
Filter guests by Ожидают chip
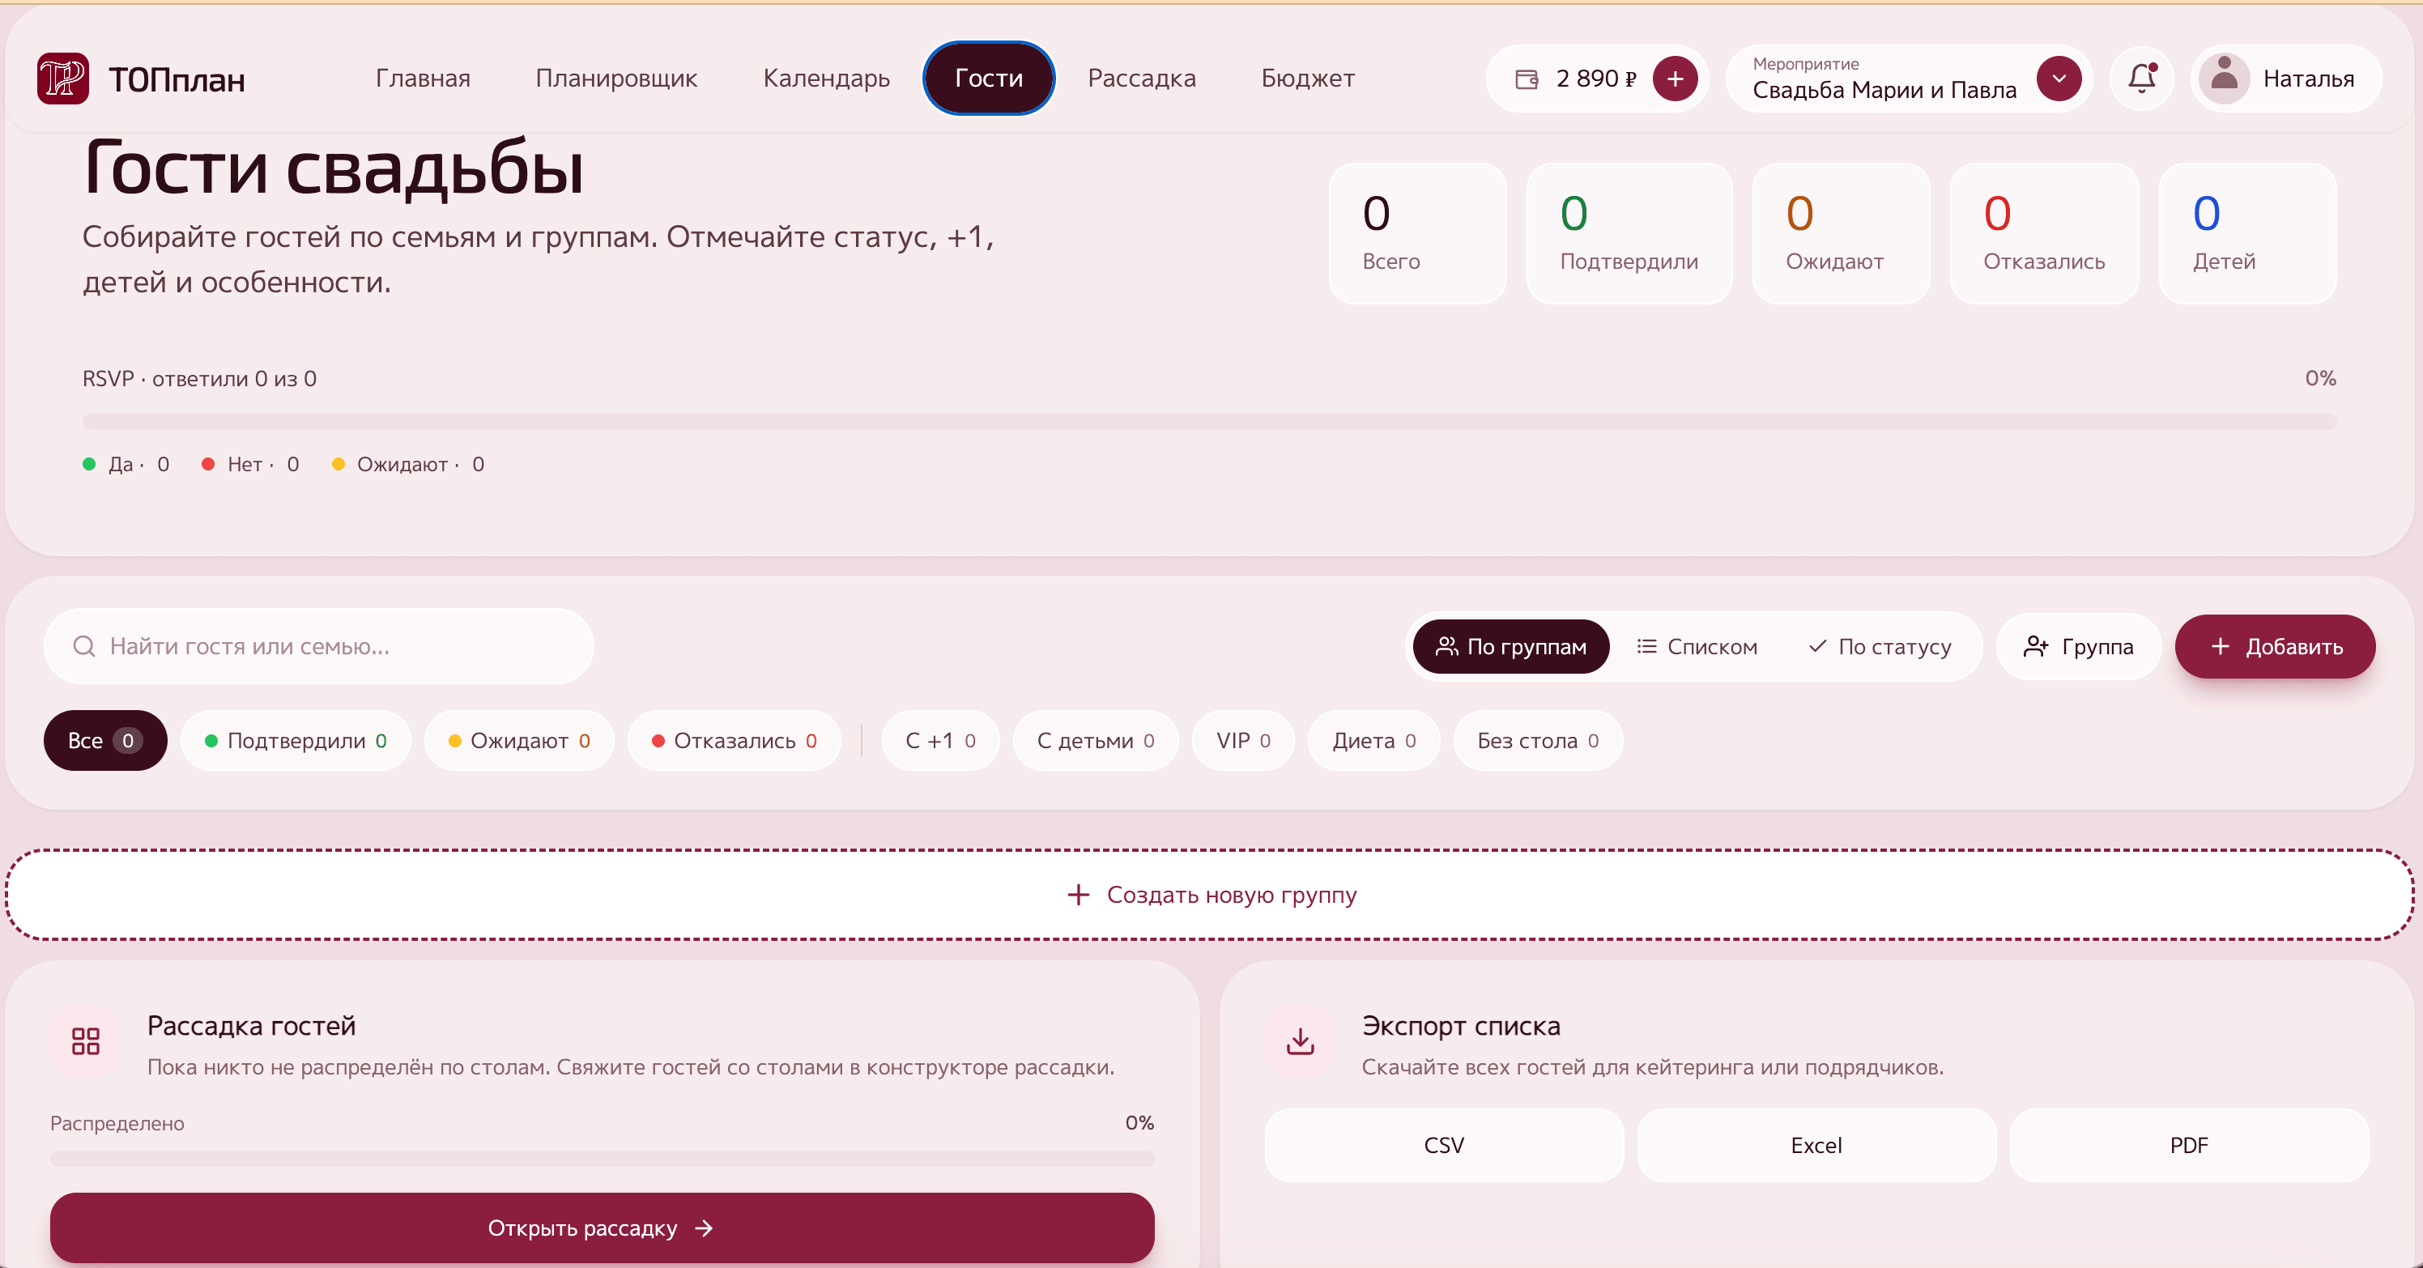[519, 740]
